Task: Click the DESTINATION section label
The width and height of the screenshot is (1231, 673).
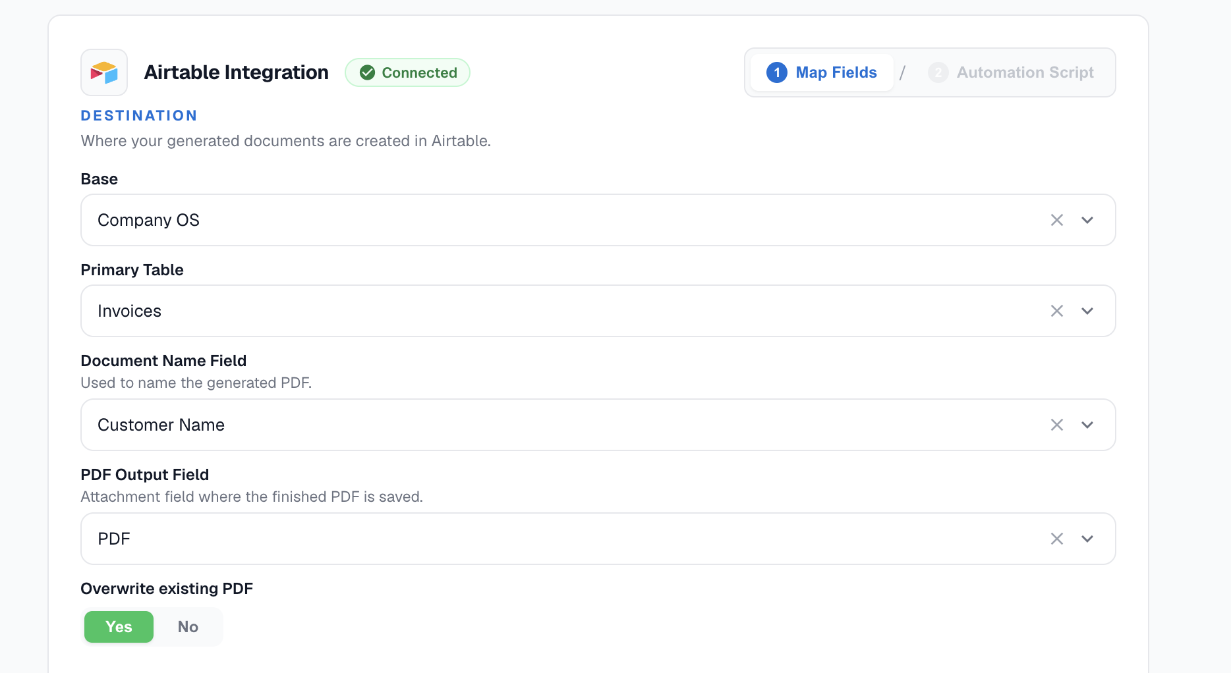Action: 139,116
